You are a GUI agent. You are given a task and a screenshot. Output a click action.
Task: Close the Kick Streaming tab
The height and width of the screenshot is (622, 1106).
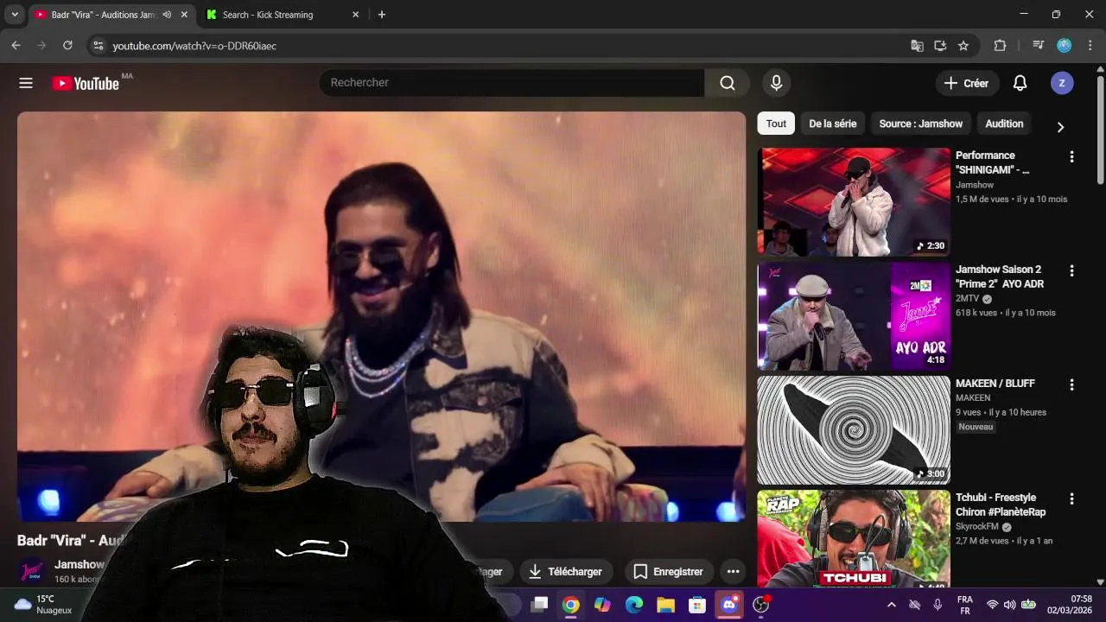pyautogui.click(x=355, y=15)
